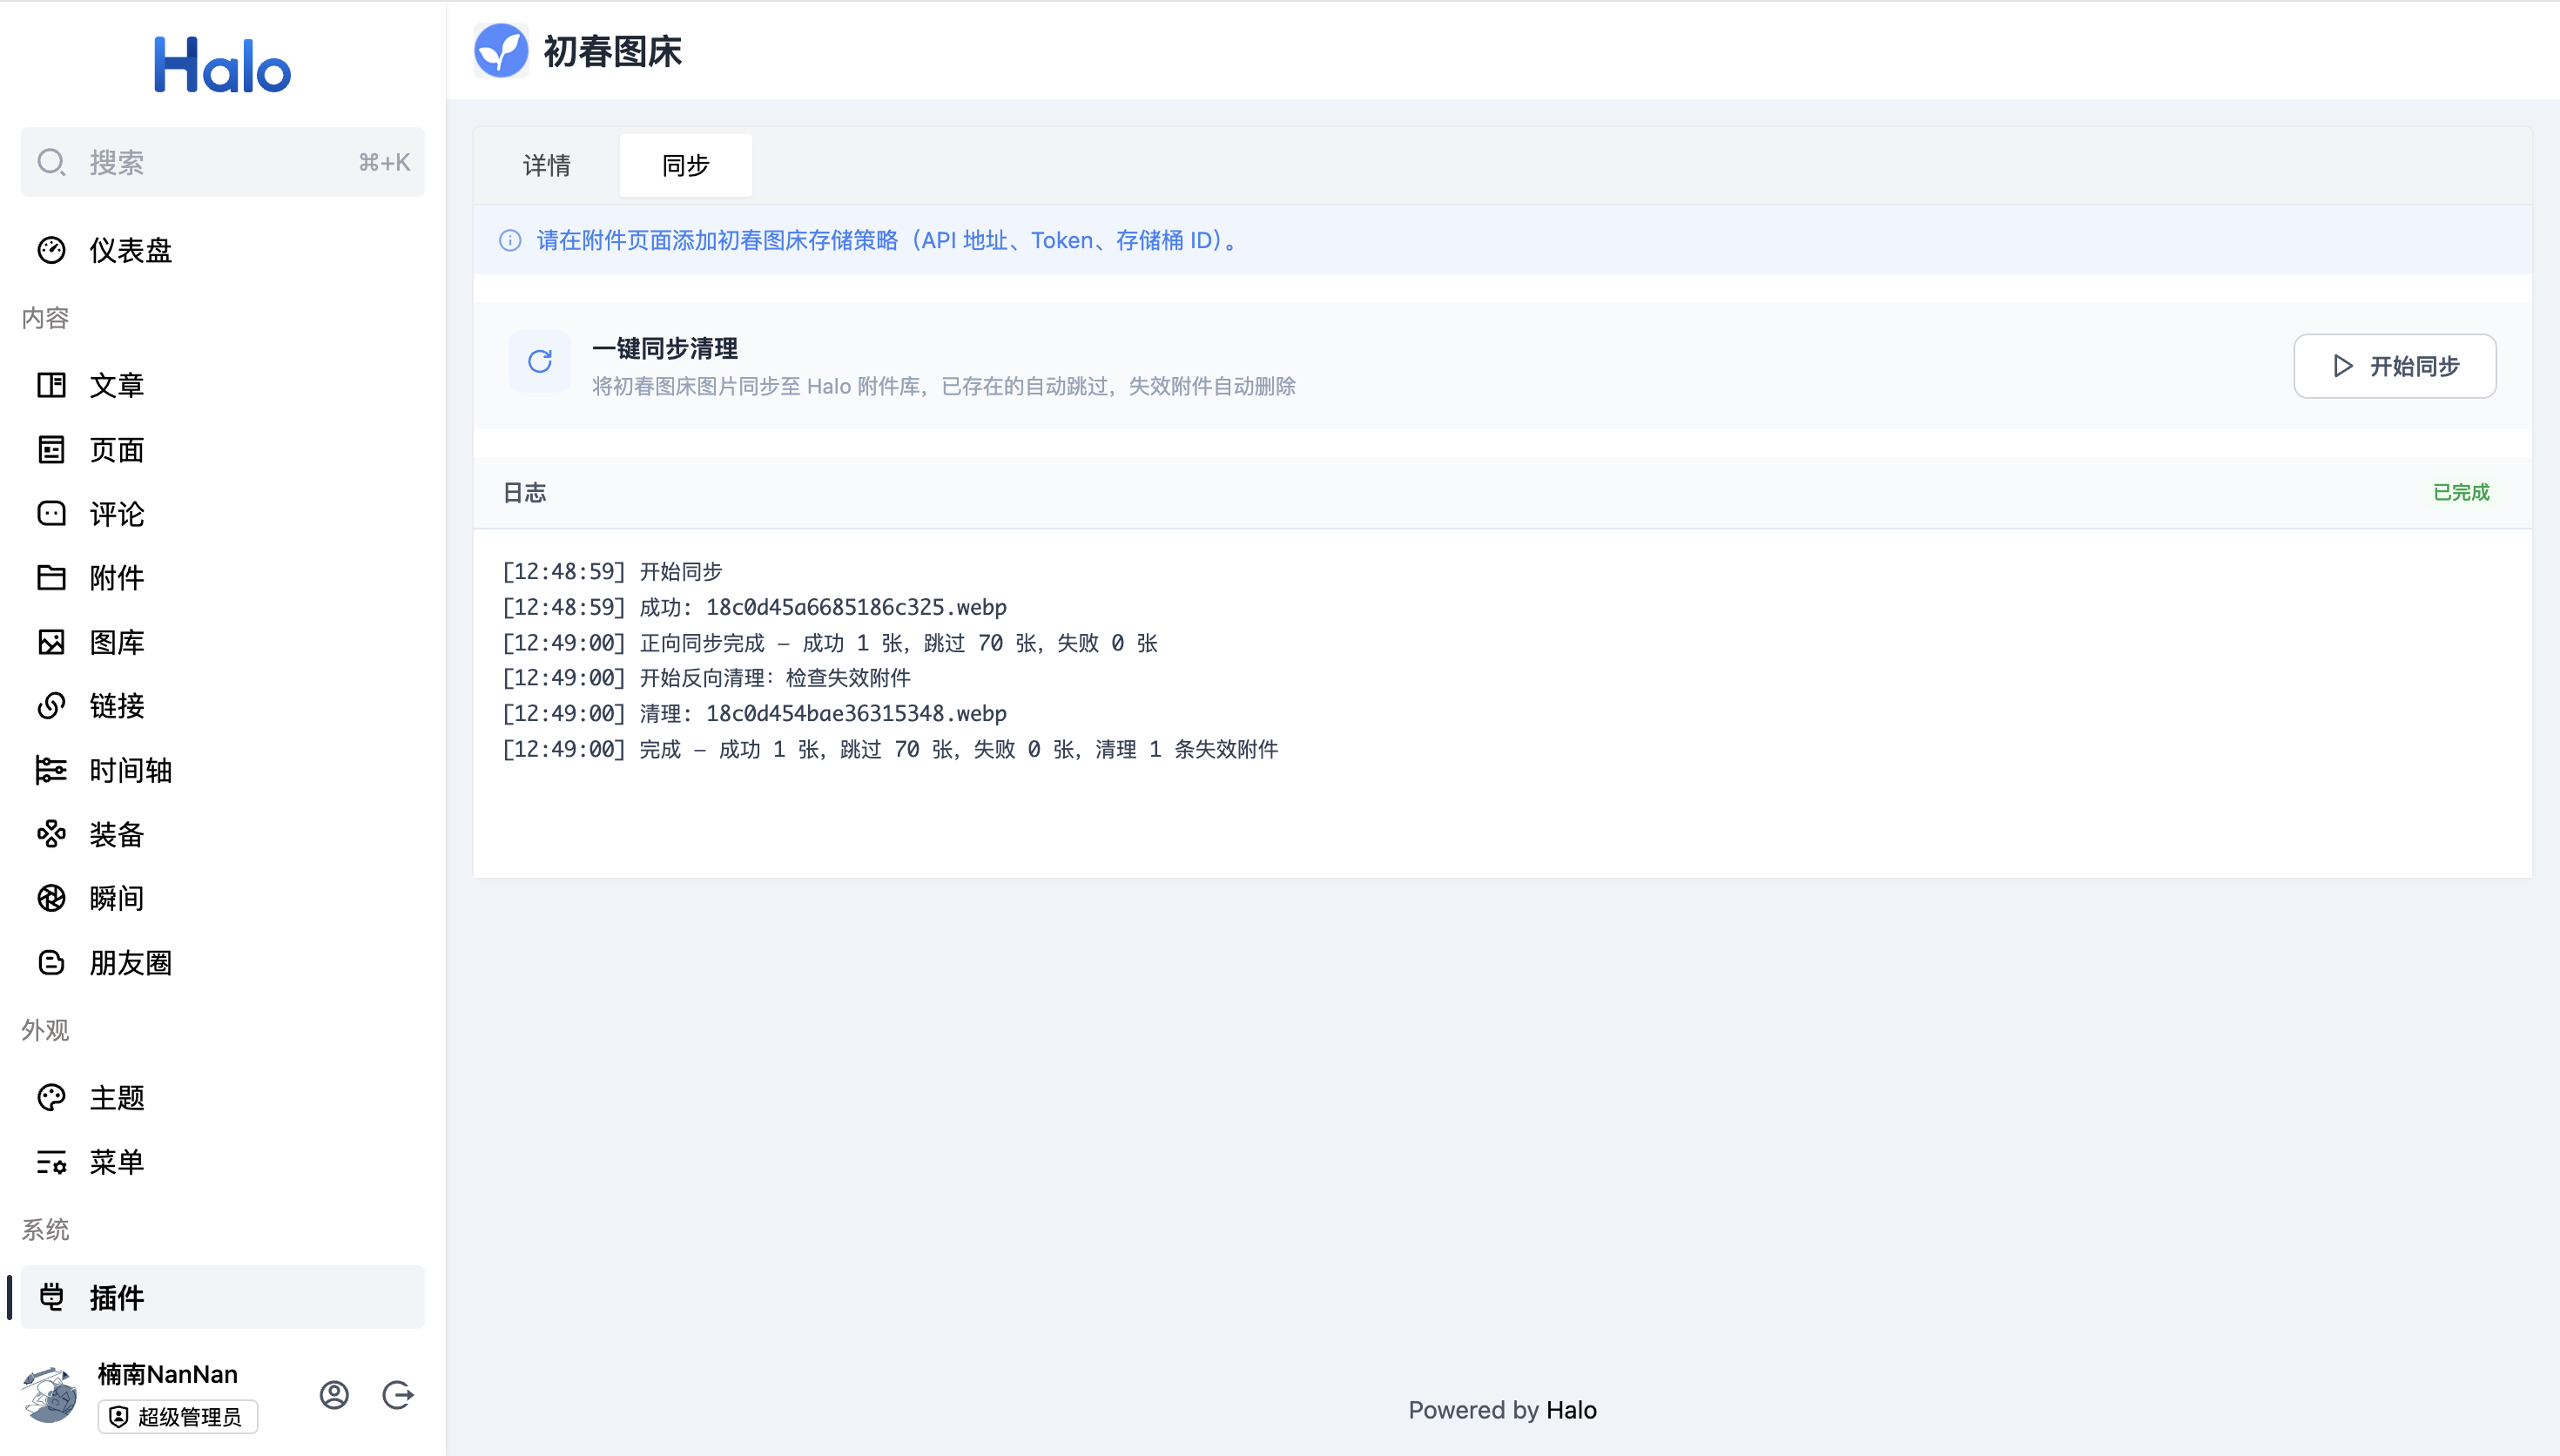2560x1456 pixels.
Task: Click the 超级管理员 role badge
Action: (178, 1417)
